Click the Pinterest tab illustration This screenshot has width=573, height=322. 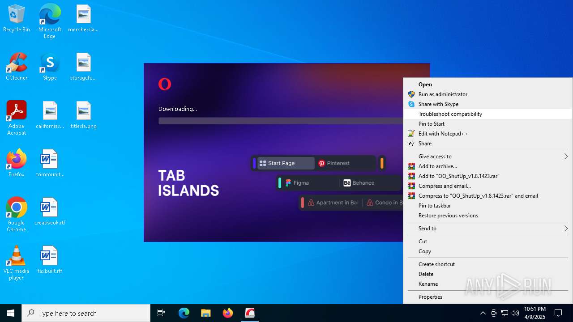click(345, 163)
